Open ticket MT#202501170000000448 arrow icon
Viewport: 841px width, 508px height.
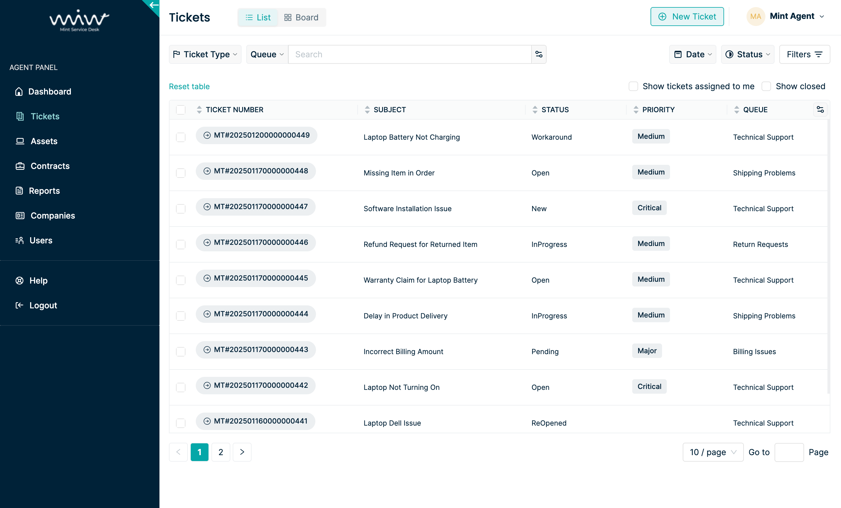(x=207, y=171)
